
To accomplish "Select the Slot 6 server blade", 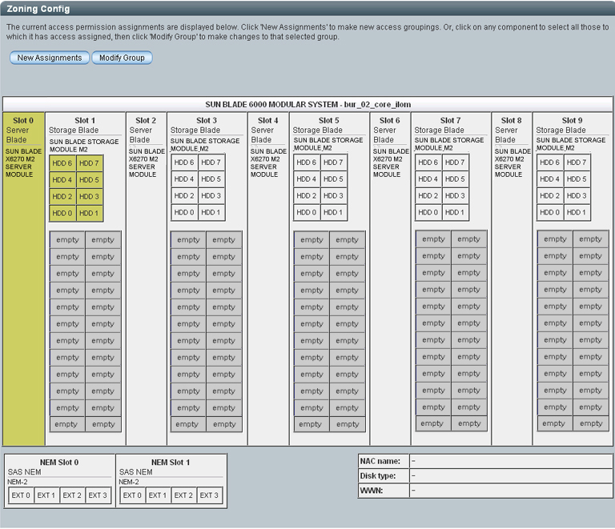I will pyautogui.click(x=390, y=279).
